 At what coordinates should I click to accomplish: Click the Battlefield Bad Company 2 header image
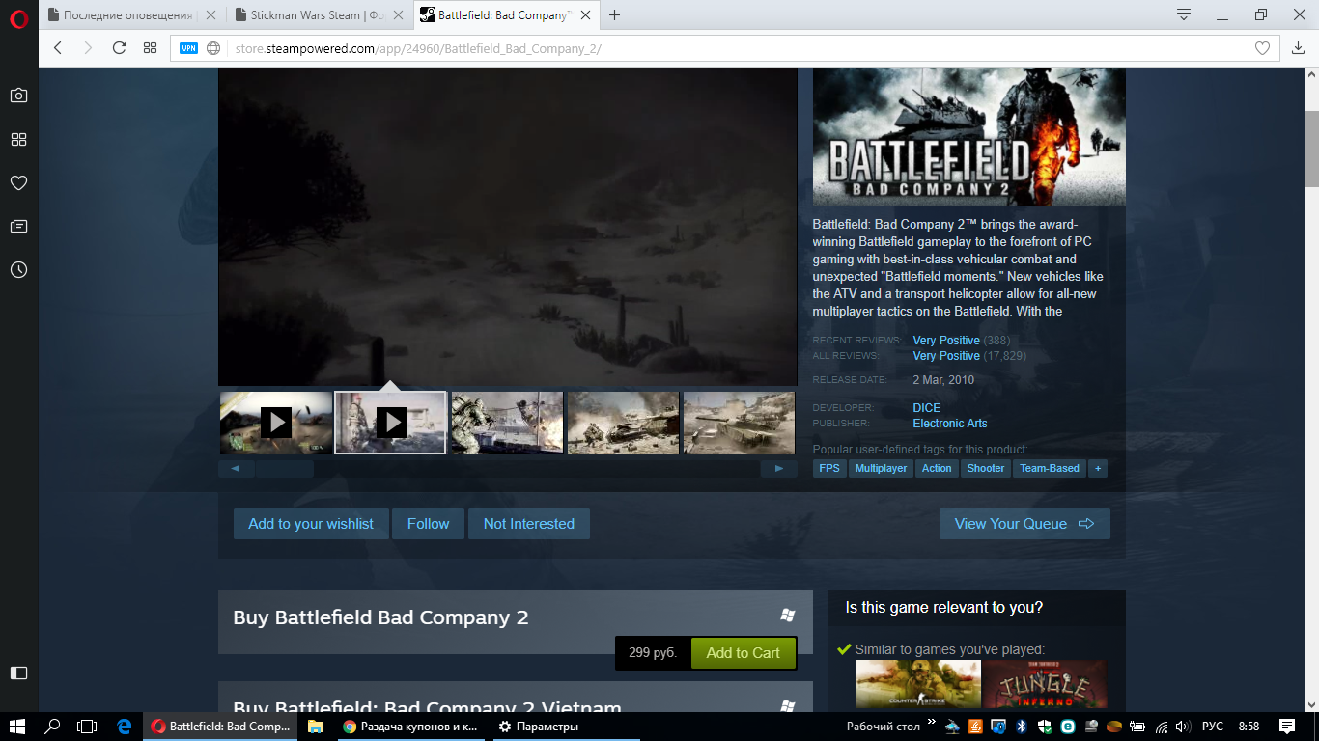coord(968,137)
